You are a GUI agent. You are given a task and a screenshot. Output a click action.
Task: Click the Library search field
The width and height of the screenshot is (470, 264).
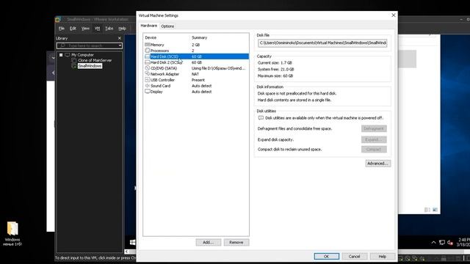click(89, 45)
